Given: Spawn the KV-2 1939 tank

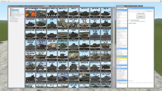Looking at the screenshot, I should [x=63, y=56].
